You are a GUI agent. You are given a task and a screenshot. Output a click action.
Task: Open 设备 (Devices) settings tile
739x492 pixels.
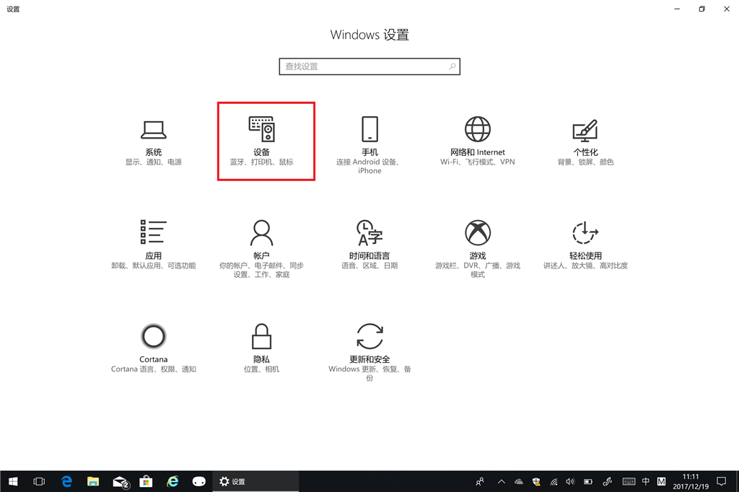tap(261, 141)
